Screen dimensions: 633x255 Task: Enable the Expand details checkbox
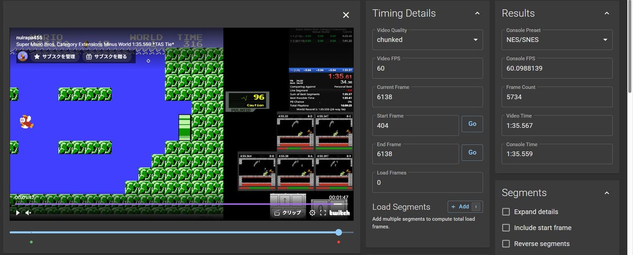click(506, 212)
